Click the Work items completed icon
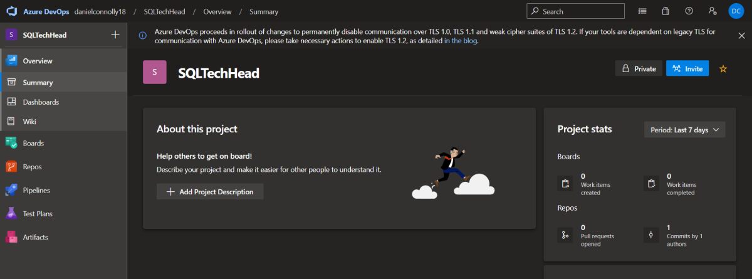Screen dimensions: 752x279 (x=651, y=184)
